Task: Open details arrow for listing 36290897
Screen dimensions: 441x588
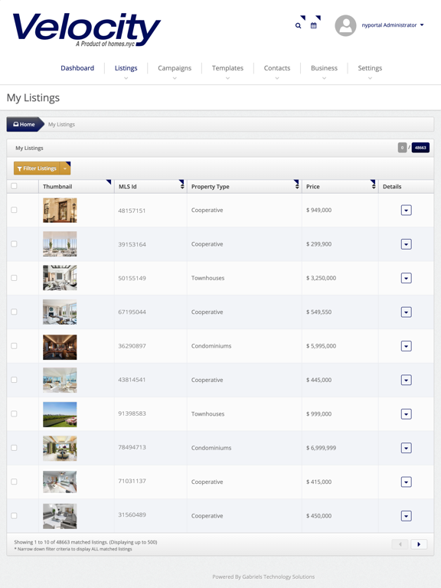Action: tap(406, 346)
